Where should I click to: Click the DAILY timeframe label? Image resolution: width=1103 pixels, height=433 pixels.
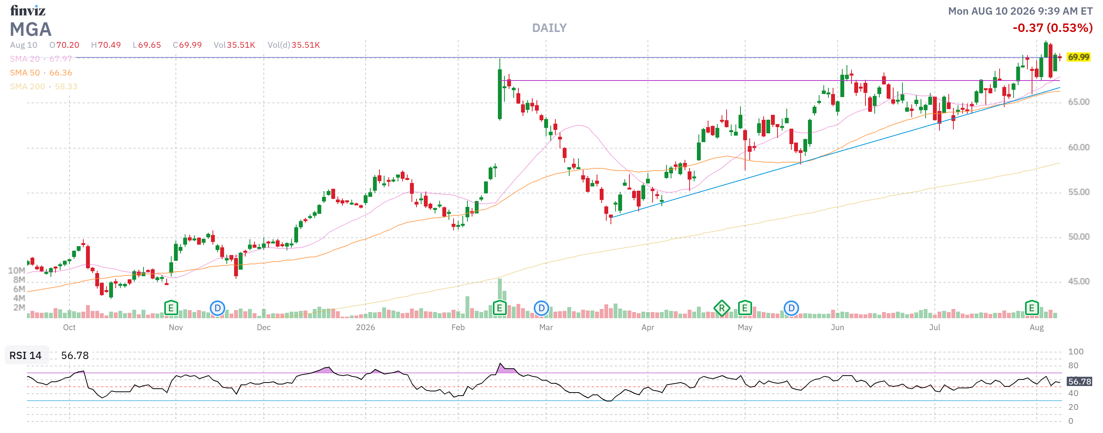[549, 28]
